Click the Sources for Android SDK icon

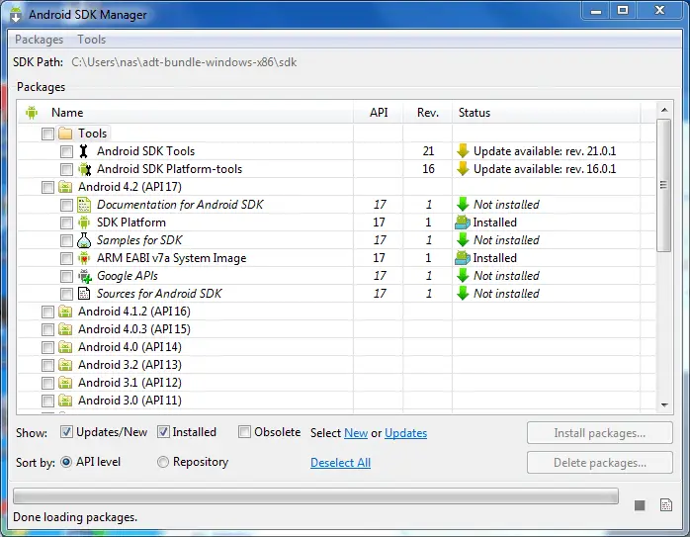(x=84, y=294)
